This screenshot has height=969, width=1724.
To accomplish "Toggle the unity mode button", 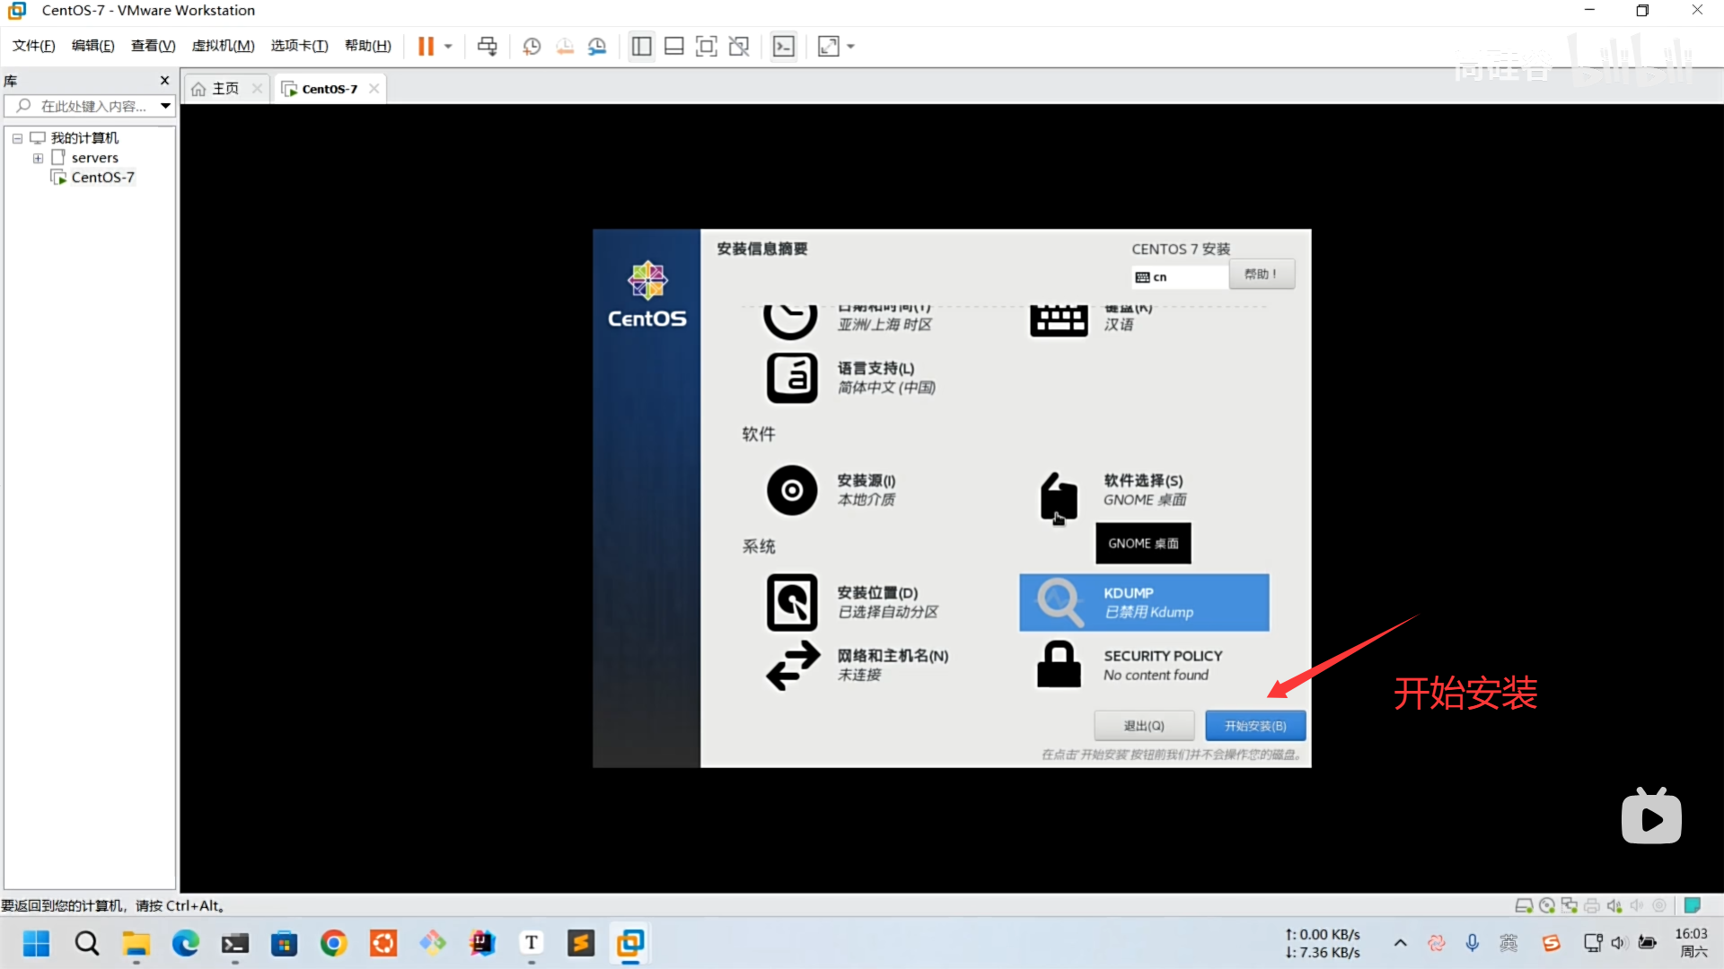I will coord(739,47).
